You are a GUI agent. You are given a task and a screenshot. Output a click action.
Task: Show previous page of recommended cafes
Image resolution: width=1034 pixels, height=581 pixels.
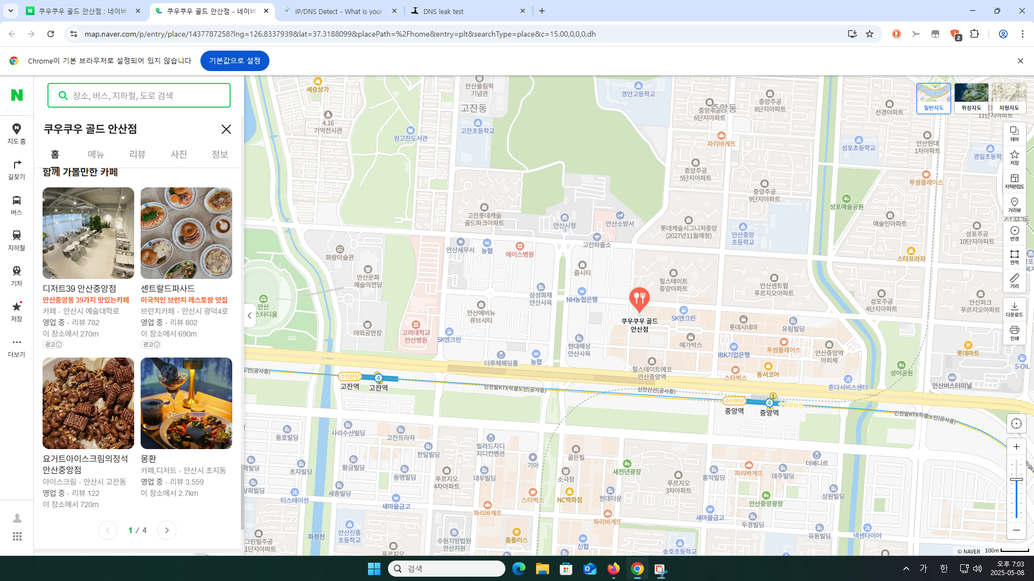tap(108, 530)
